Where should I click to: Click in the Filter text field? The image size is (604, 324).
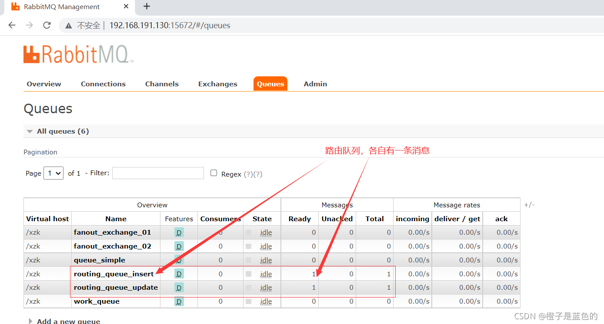158,173
